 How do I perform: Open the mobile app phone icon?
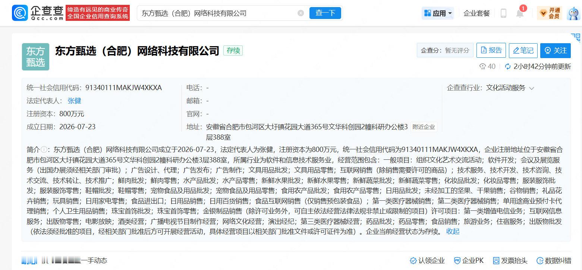(x=503, y=13)
